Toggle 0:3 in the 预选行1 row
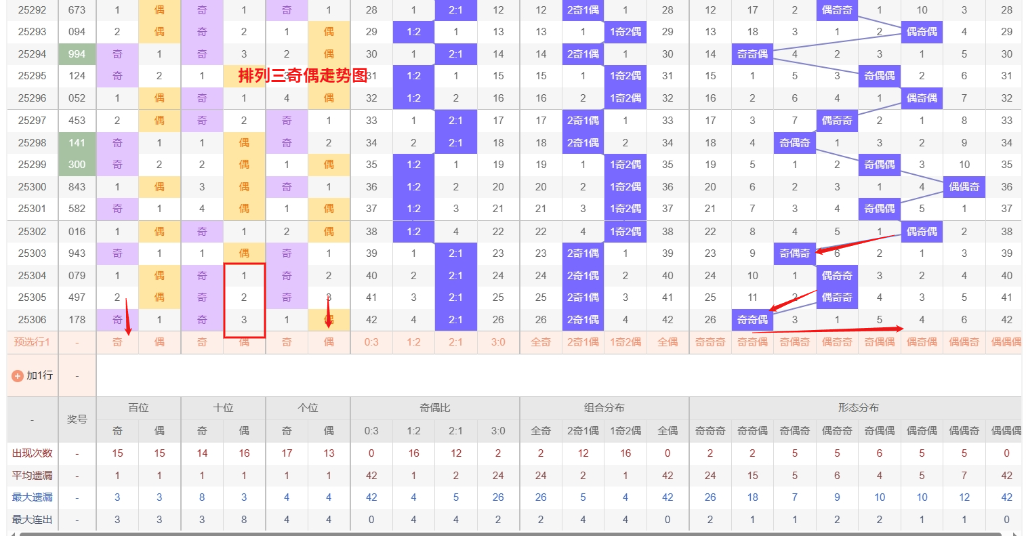Image resolution: width=1026 pixels, height=536 pixels. click(371, 342)
